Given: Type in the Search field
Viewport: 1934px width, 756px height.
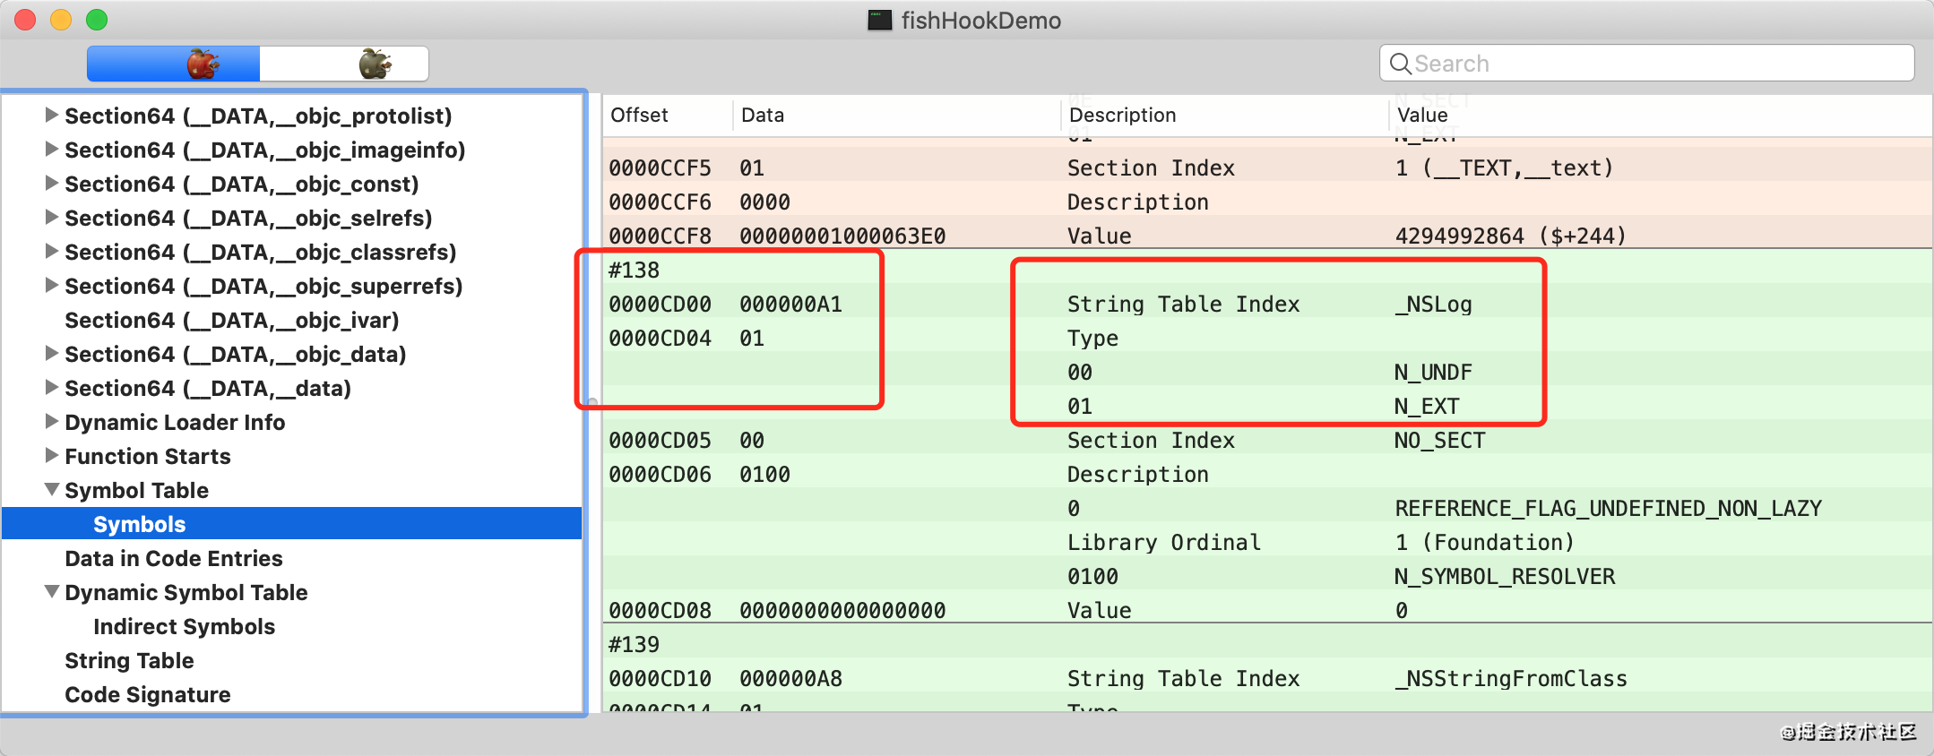Looking at the screenshot, I should coord(1647,64).
